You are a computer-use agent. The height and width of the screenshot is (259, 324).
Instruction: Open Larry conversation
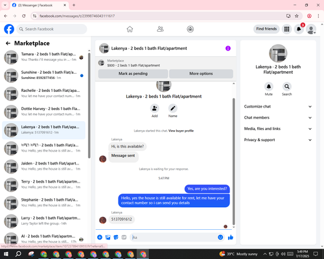pos(43,221)
